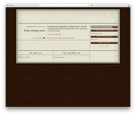This screenshot has width=136, height=115.
Task: Click the browser address bar
Action: click(x=64, y=5)
